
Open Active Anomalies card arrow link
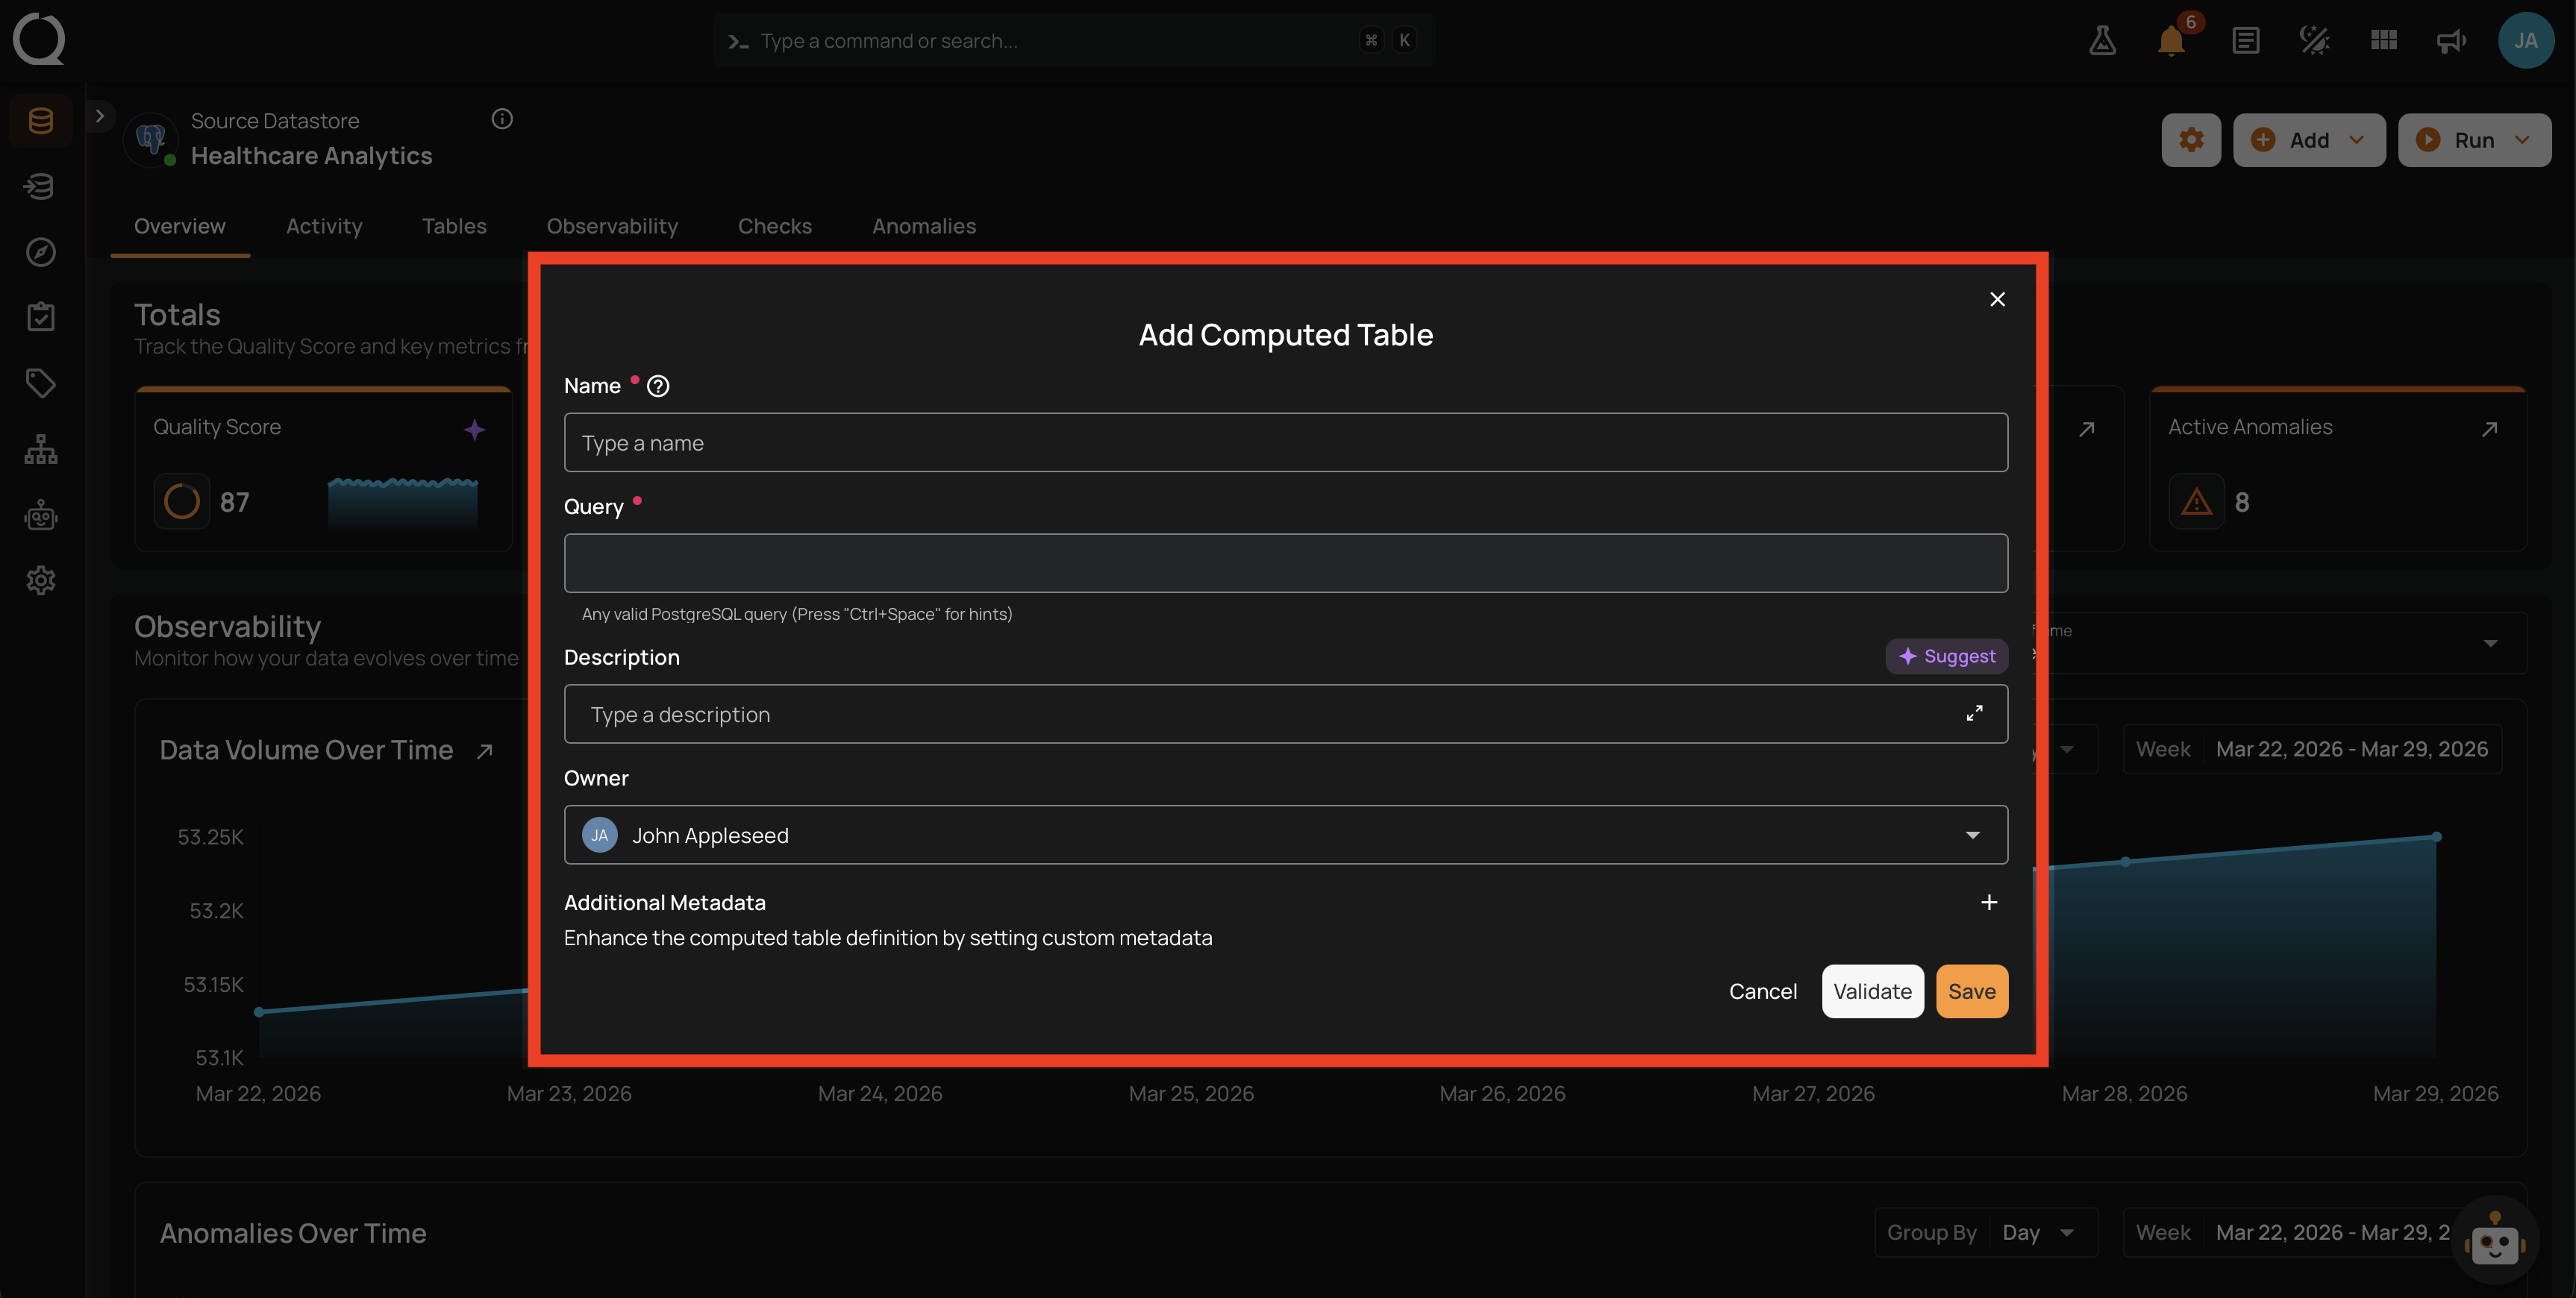click(2490, 429)
